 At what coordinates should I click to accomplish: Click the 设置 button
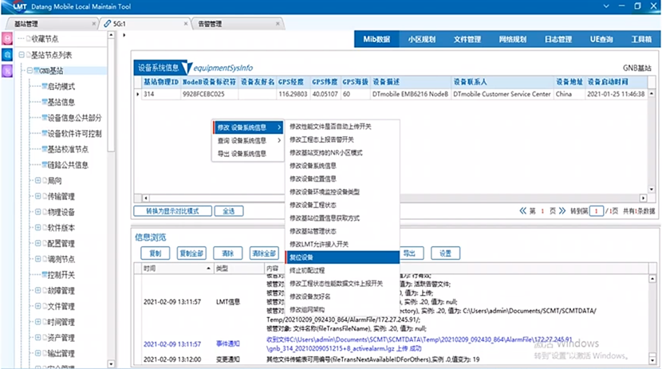(x=445, y=253)
